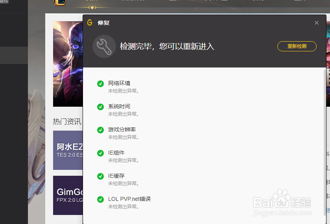Click the dialog's vertical scrollbar
Screen dimensions: 330x224
324,142
